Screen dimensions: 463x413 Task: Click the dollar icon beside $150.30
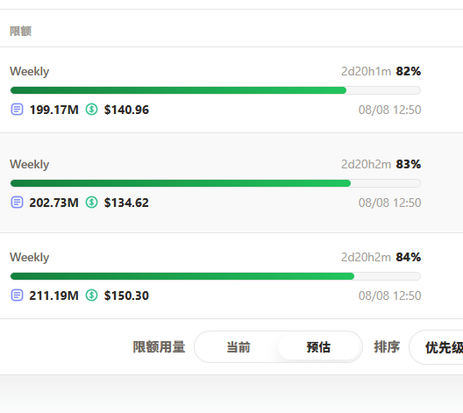(x=91, y=296)
